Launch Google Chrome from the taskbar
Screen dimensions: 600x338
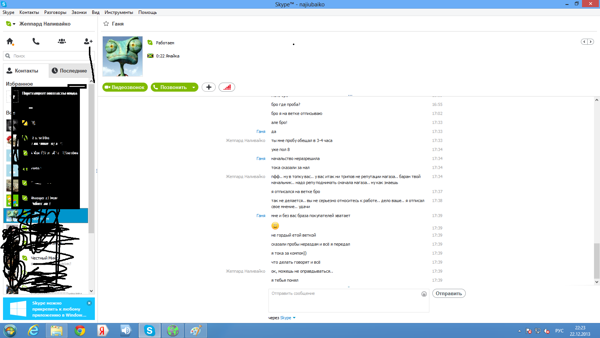tap(80, 330)
